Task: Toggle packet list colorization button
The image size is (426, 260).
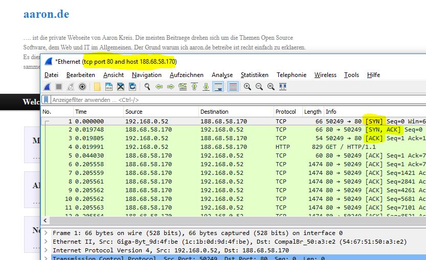Action: click(x=233, y=87)
